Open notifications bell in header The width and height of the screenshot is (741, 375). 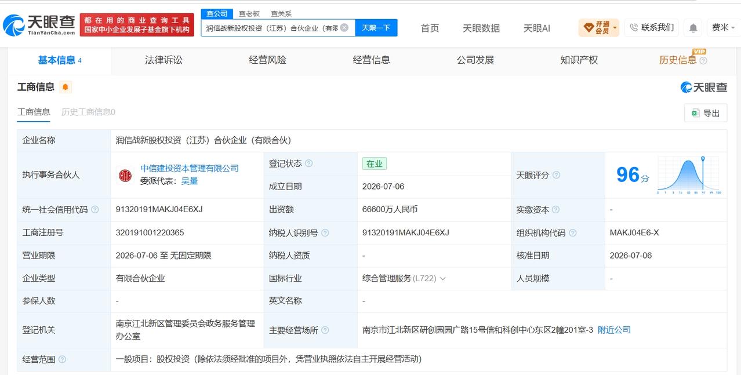tap(693, 27)
